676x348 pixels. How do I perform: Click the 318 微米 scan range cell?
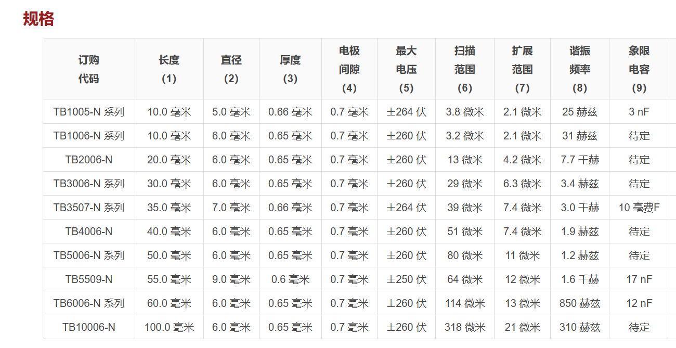pos(465,327)
